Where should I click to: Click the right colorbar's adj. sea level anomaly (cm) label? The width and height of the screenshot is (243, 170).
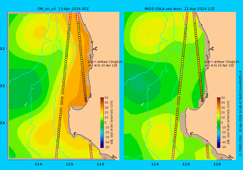click(228, 123)
